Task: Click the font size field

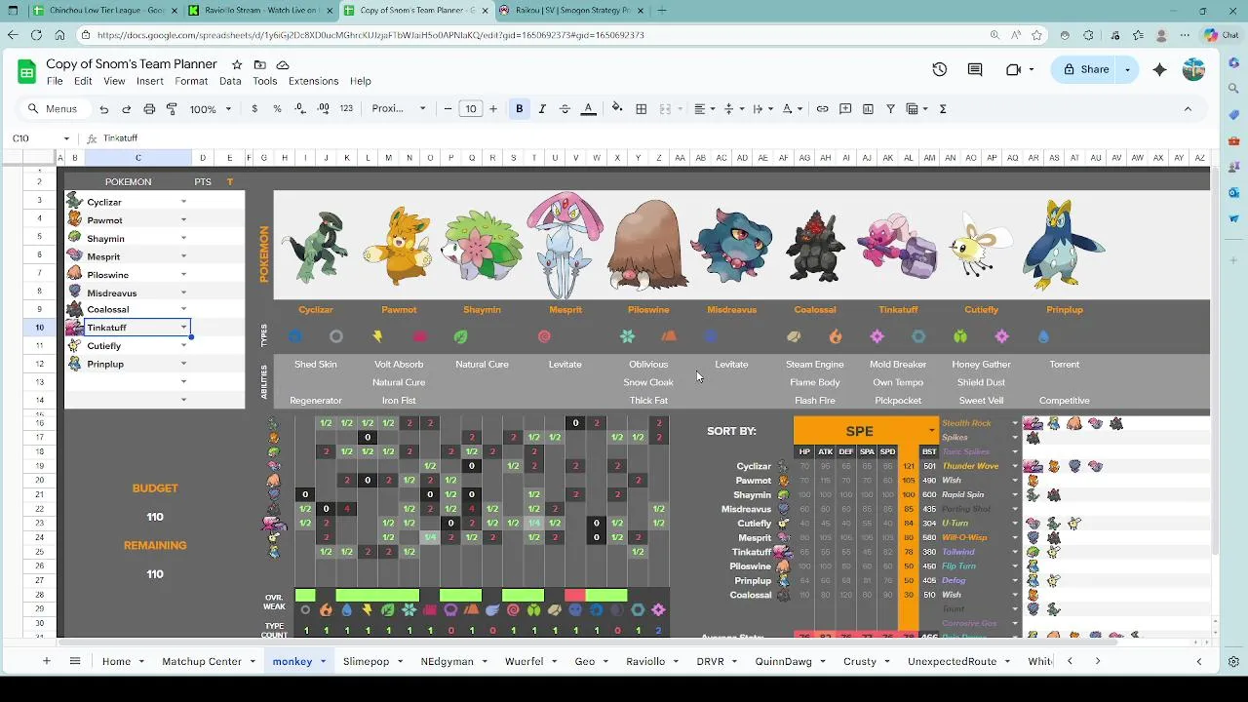Action: point(470,109)
